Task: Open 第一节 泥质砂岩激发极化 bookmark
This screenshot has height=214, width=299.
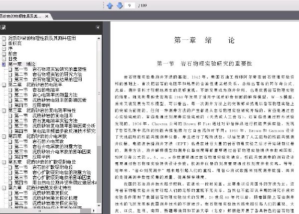Action: (41, 193)
